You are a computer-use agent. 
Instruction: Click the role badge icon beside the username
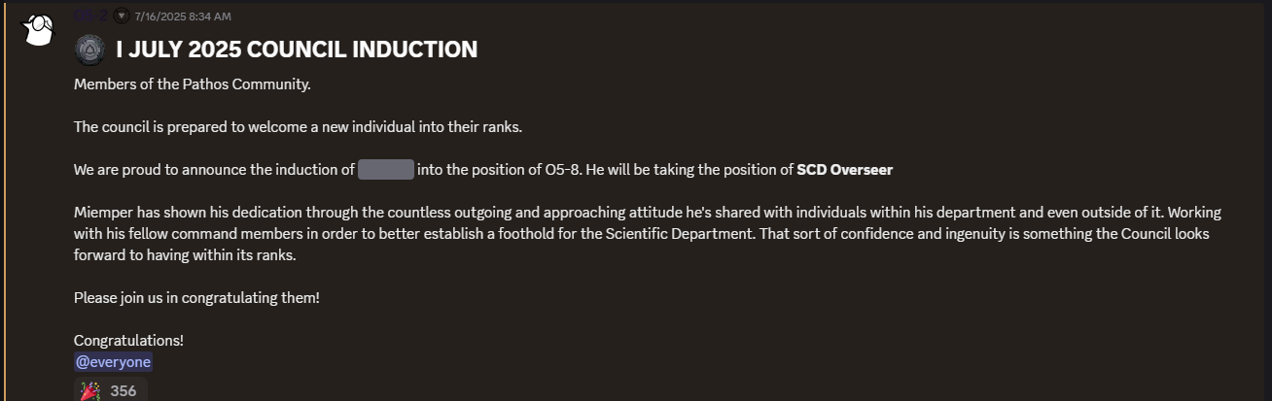(x=121, y=16)
